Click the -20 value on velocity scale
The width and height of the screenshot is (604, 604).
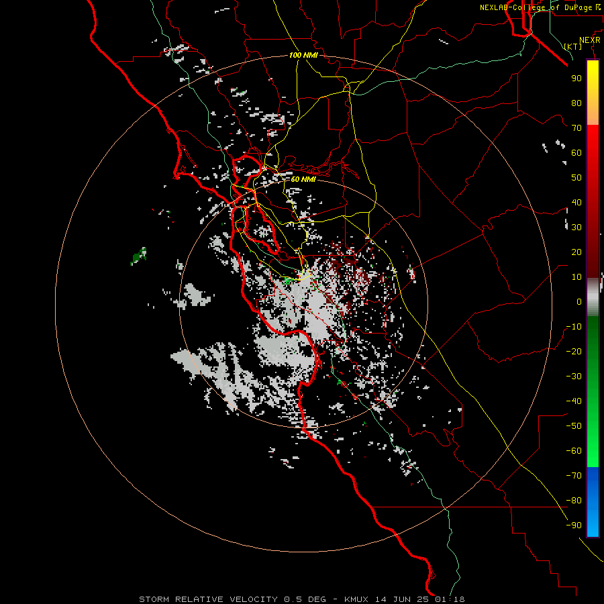(x=574, y=352)
